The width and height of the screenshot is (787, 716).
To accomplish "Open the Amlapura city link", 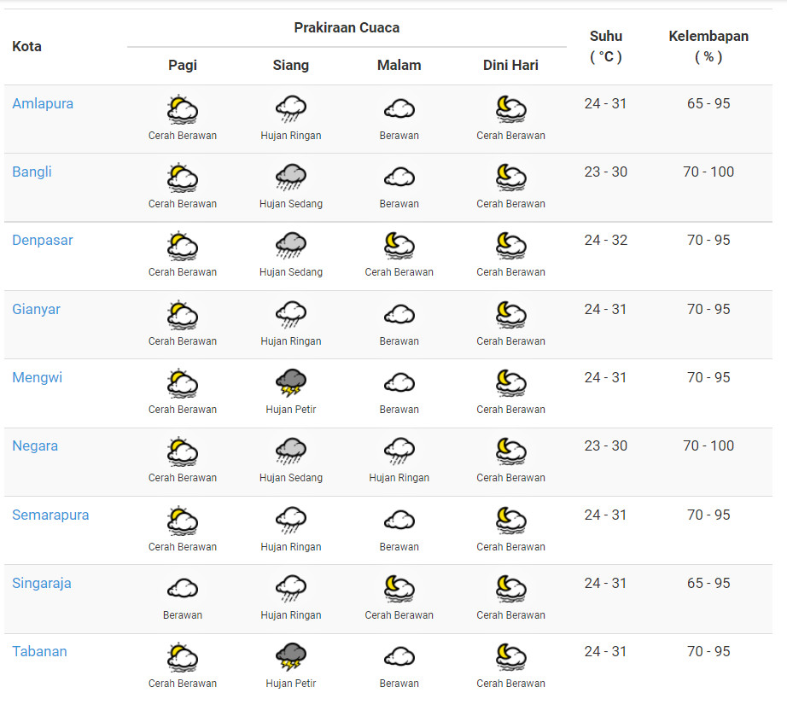I will click(43, 104).
